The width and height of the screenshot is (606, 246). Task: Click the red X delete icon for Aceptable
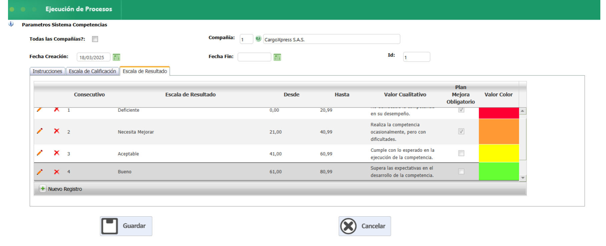[x=57, y=153]
